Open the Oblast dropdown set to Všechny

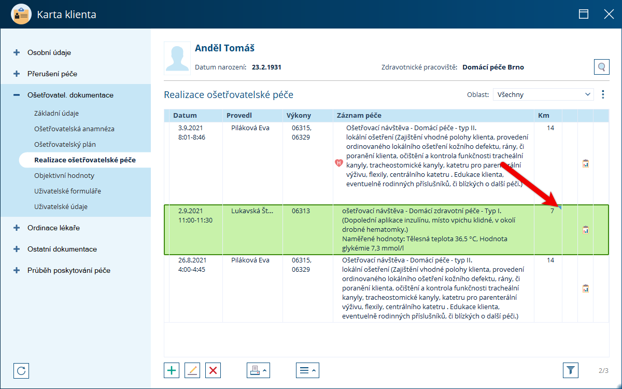[543, 94]
